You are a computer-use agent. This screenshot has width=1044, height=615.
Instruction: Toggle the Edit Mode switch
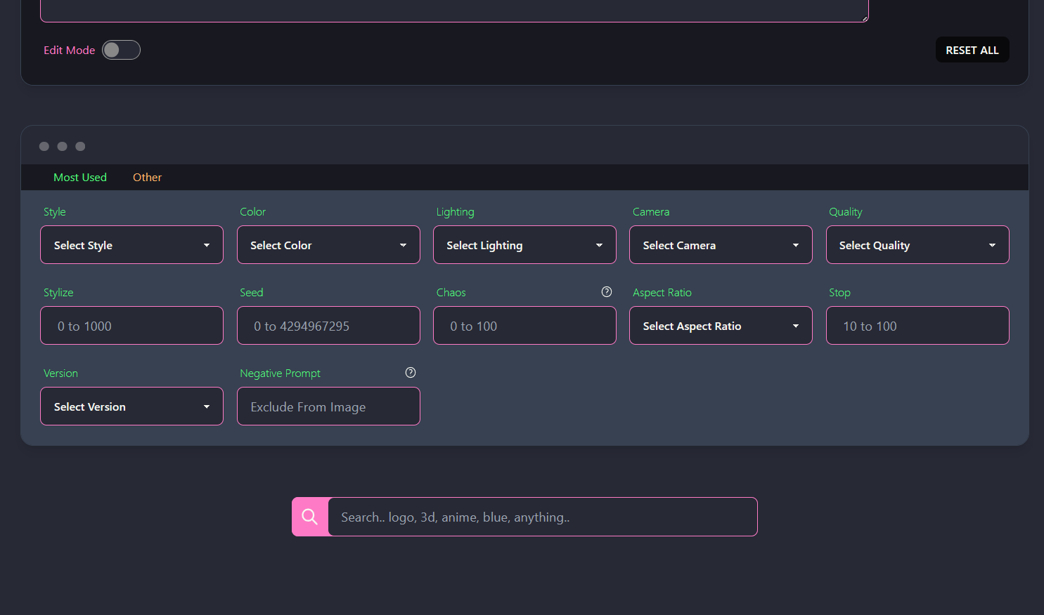coord(121,50)
